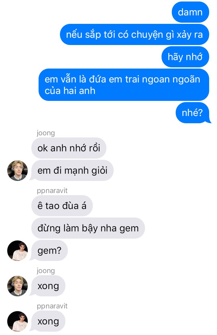Click the "joong" label above his "xong" message

46,271
